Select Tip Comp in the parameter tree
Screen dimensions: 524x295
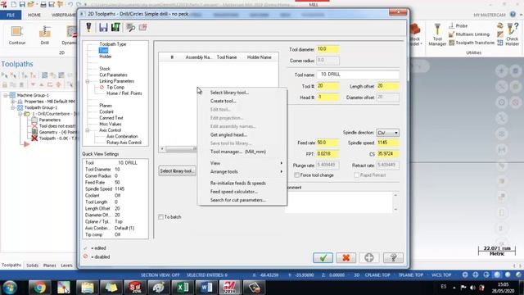115,88
